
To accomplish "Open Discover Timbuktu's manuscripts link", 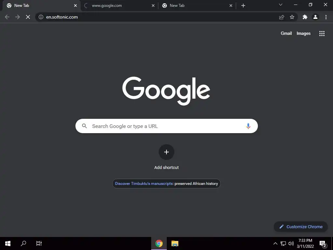I will 144,184.
